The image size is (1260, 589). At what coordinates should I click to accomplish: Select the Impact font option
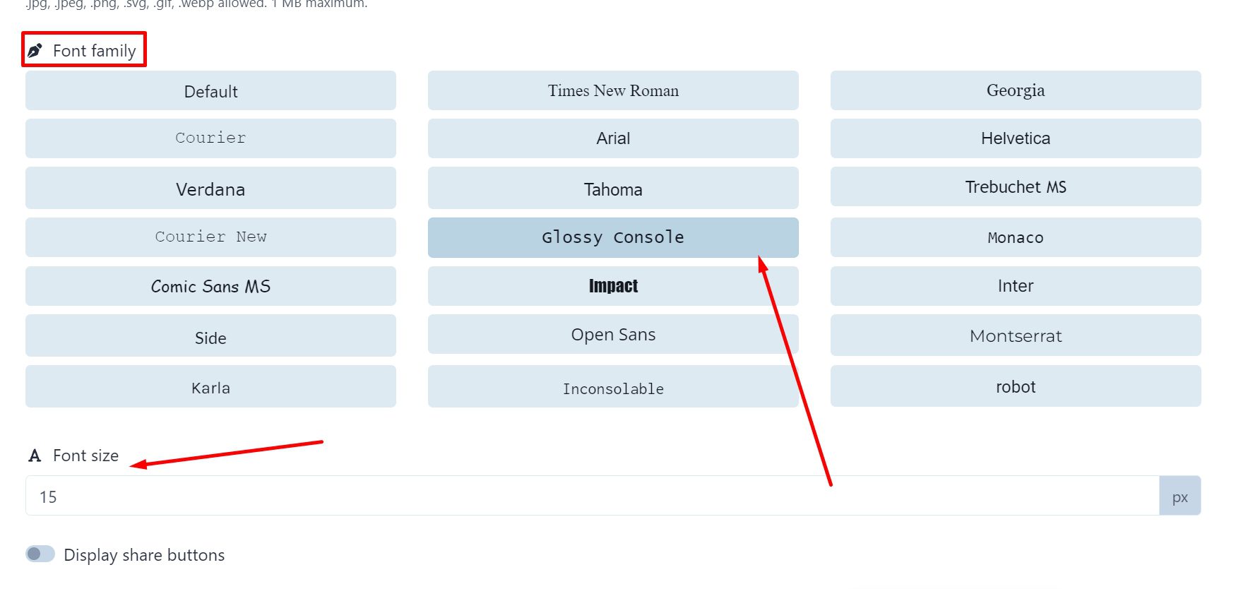tap(613, 286)
